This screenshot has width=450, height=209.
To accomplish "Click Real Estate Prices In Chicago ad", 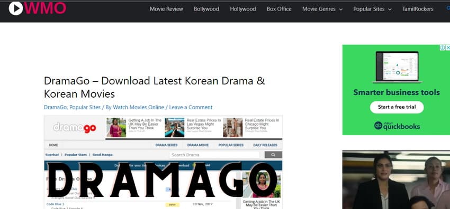I will pyautogui.click(x=262, y=125).
